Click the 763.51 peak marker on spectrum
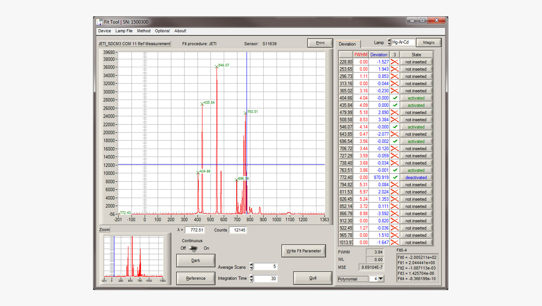Screen dimensions: 542x306 [245, 113]
